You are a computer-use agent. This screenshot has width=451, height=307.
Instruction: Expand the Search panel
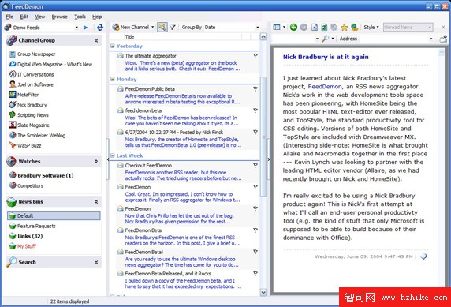[96, 262]
